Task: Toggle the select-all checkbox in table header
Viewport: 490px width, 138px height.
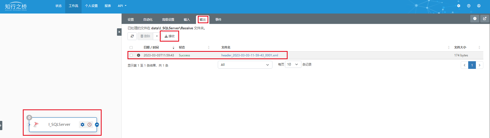Action: point(131,47)
